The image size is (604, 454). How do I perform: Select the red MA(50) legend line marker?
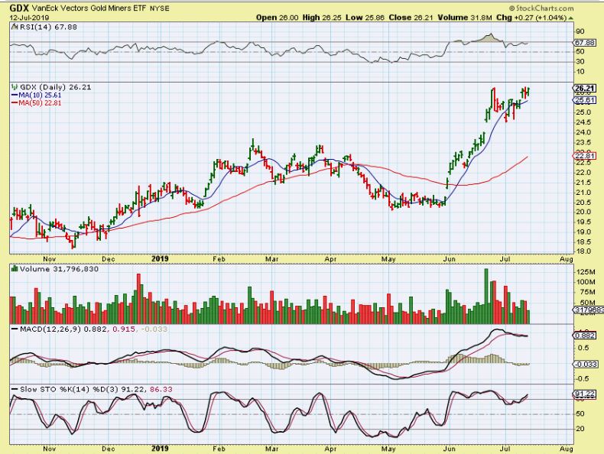[15, 103]
